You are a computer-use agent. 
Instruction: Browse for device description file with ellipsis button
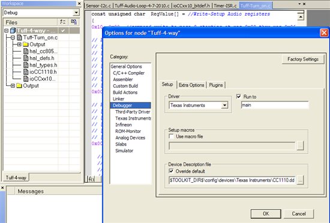click(300, 180)
